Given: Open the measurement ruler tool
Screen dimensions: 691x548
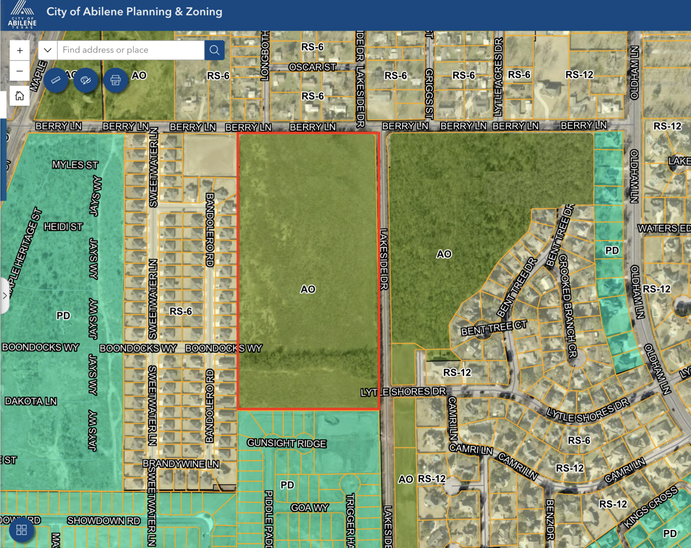Looking at the screenshot, I should 56,80.
